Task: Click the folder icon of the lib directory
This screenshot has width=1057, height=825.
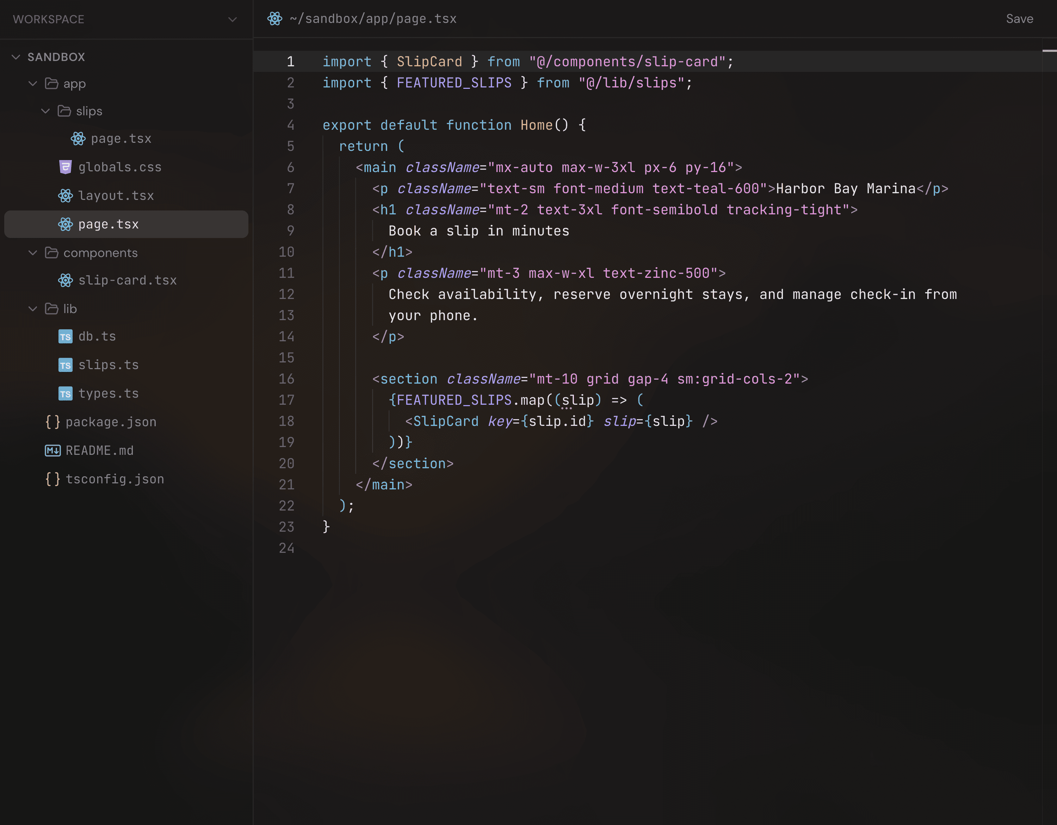Action: click(51, 309)
